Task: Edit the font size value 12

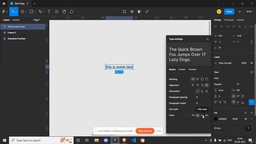Action: (x=238, y=84)
